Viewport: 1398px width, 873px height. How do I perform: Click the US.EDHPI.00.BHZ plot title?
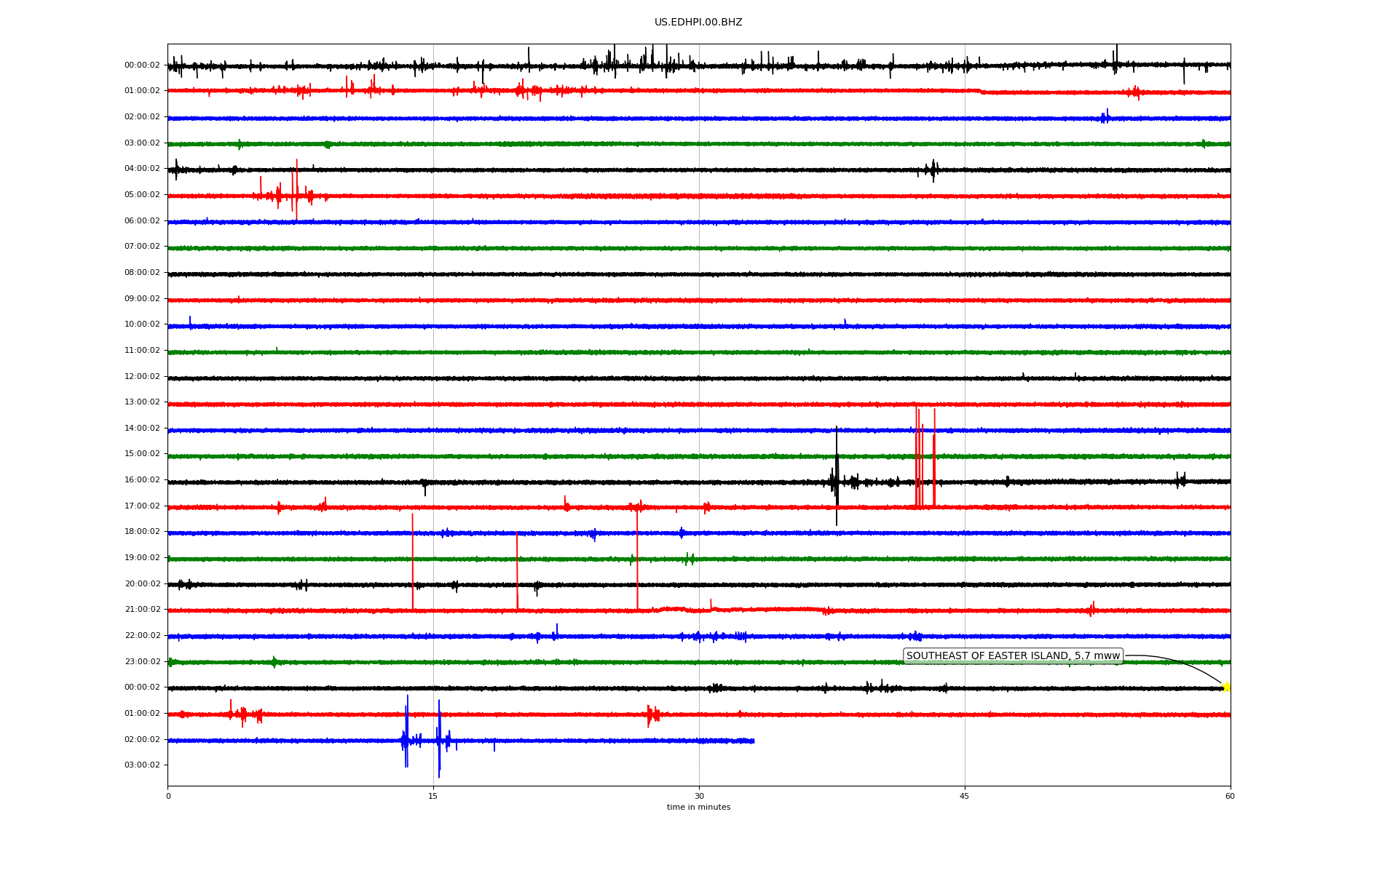tap(698, 23)
